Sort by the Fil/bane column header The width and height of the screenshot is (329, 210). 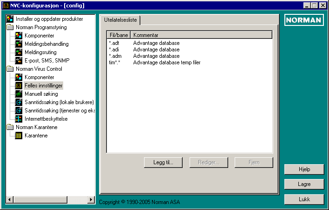click(x=119, y=35)
